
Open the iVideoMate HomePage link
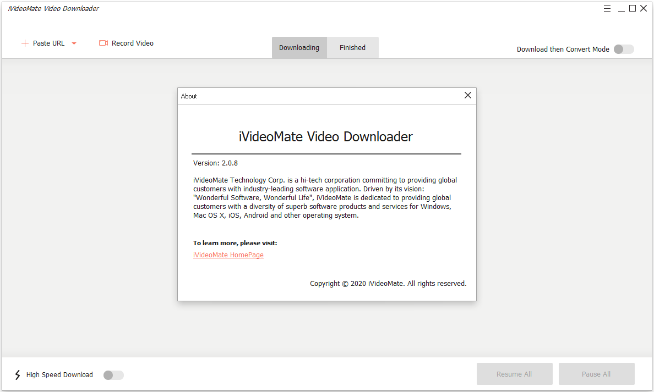[228, 255]
